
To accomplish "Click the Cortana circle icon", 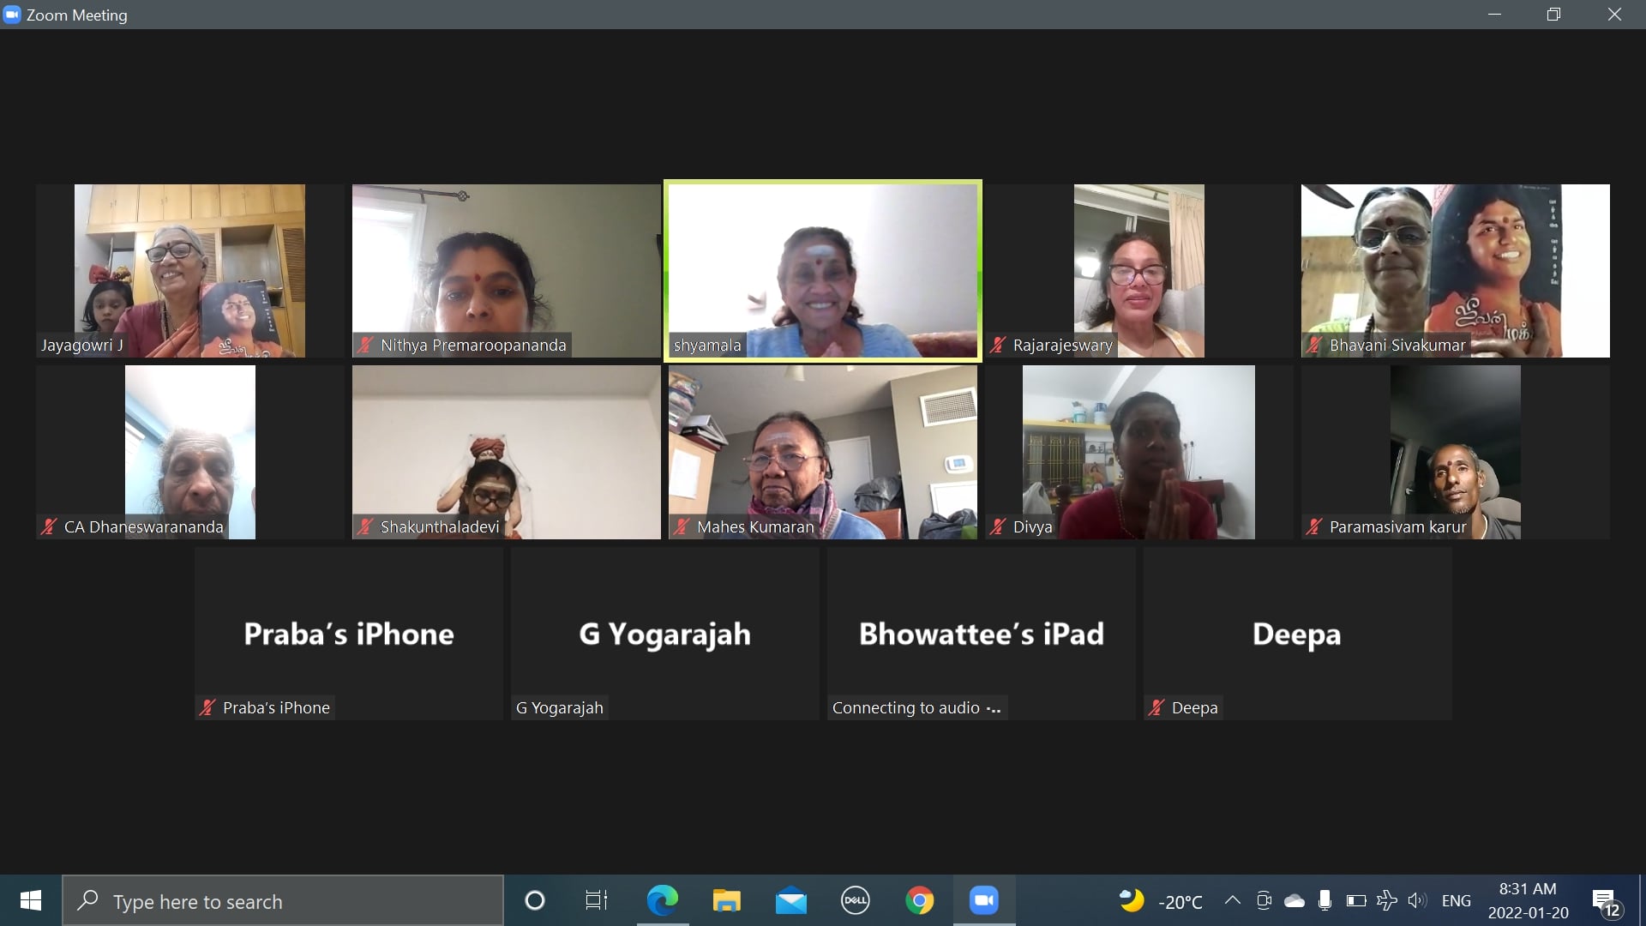I will 534,900.
